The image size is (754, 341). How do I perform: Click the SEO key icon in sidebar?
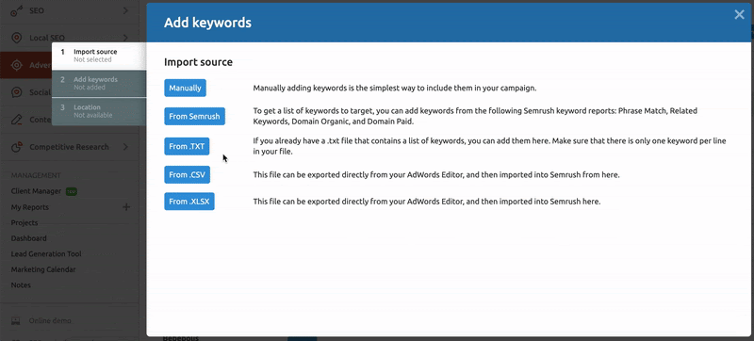point(17,10)
